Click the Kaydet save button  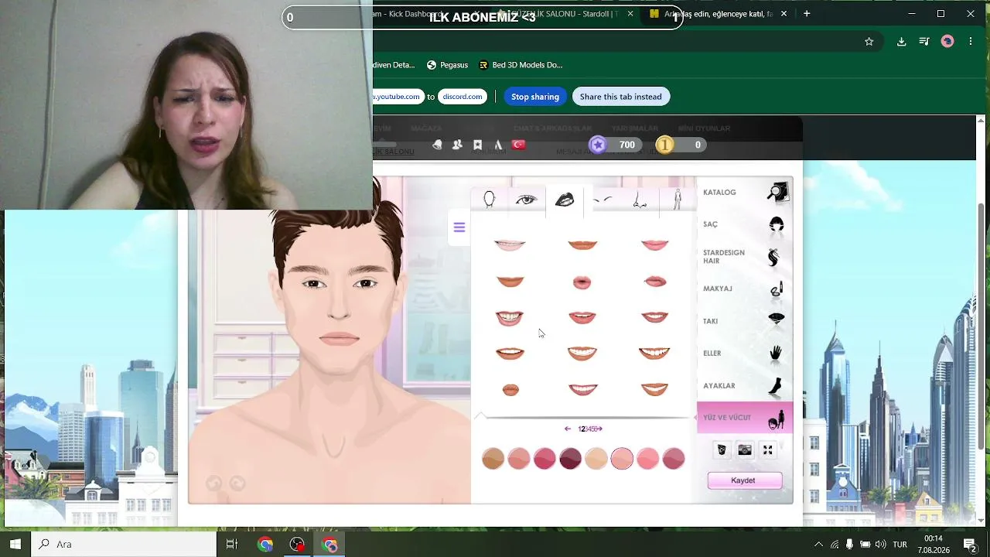point(744,480)
